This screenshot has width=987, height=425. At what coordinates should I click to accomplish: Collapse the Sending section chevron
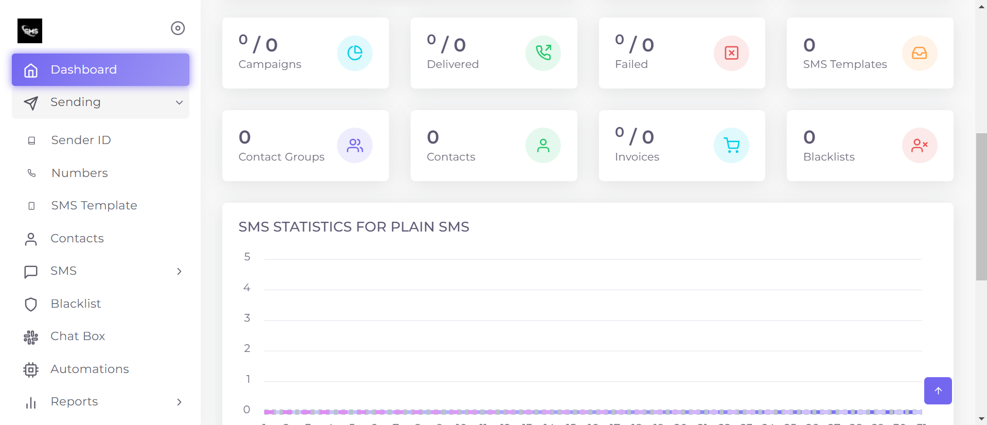point(179,102)
